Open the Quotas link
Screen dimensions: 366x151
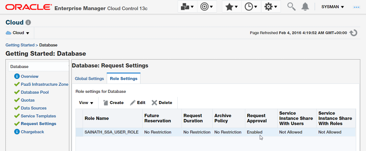coord(28,100)
